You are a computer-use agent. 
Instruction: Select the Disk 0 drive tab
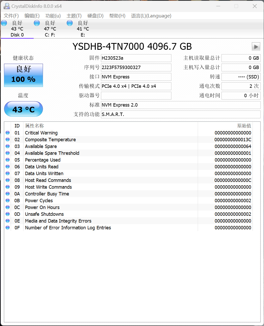click(17, 29)
